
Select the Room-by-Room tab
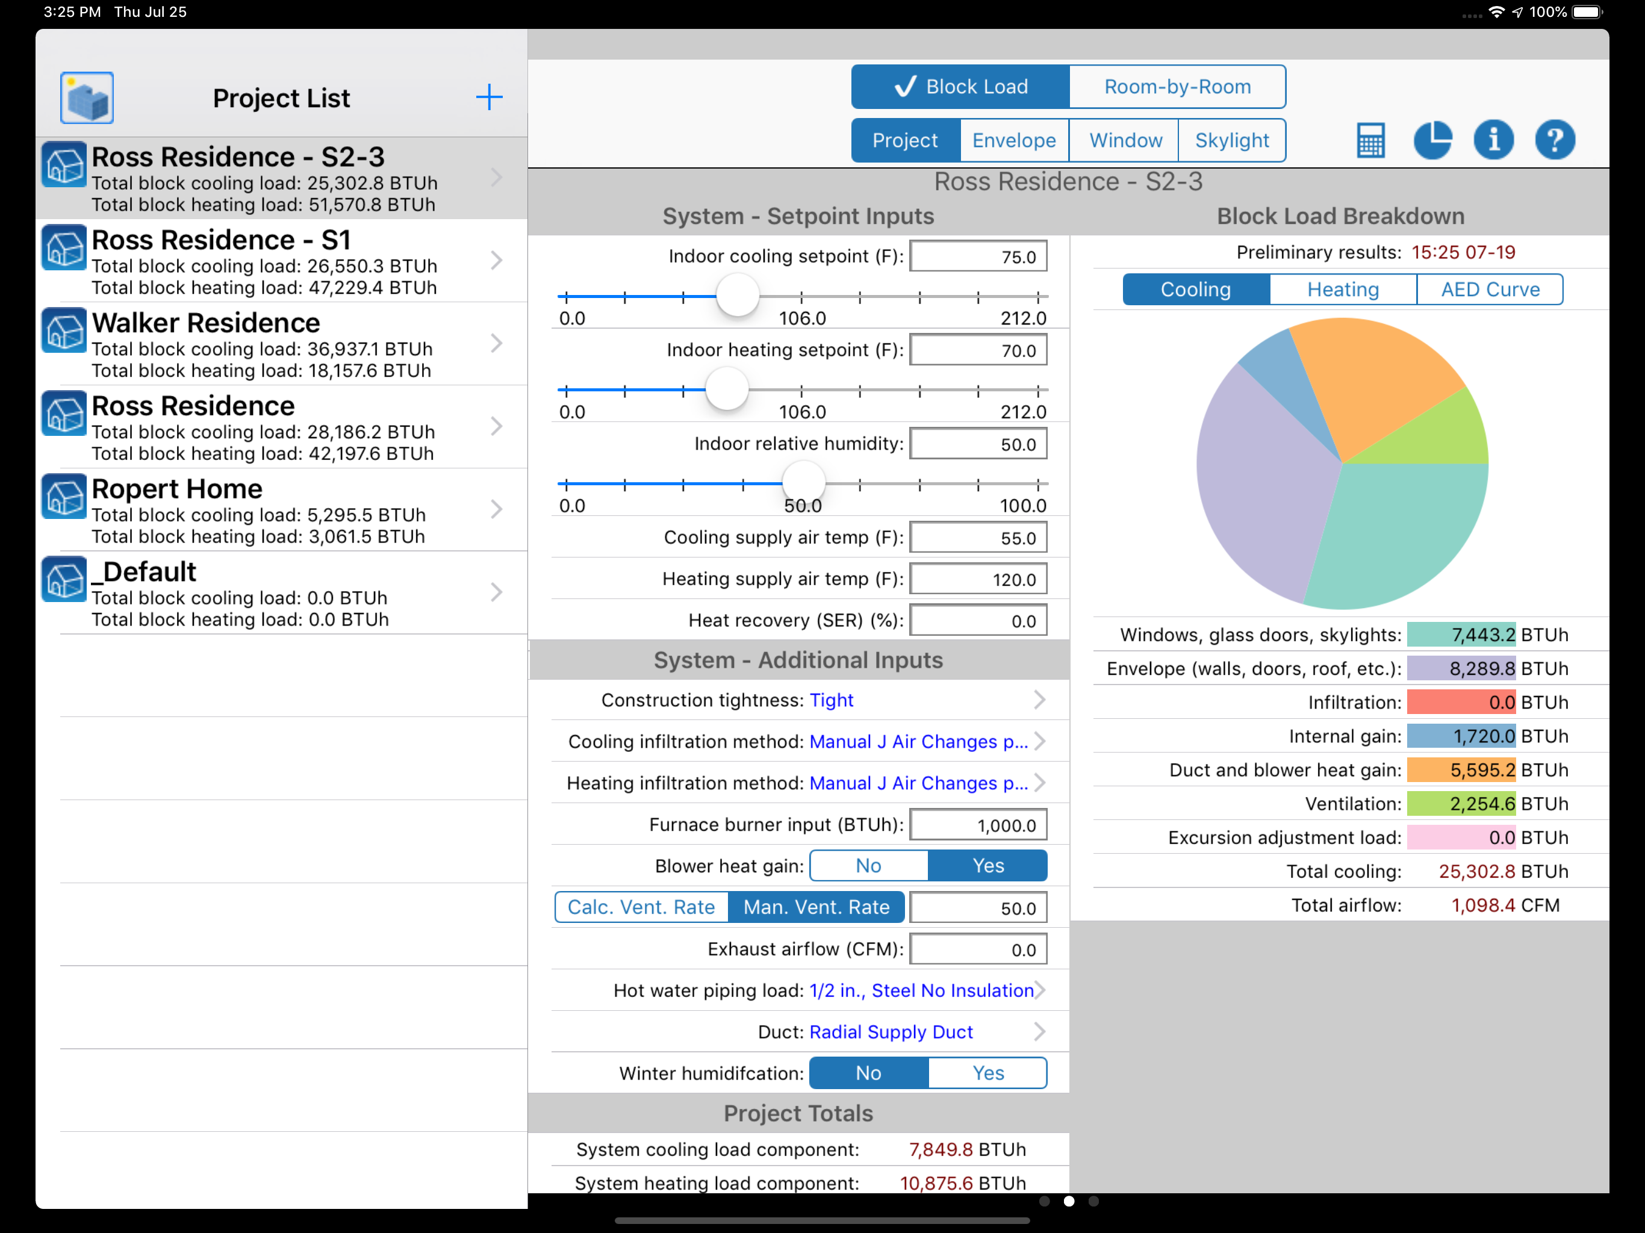click(1177, 87)
